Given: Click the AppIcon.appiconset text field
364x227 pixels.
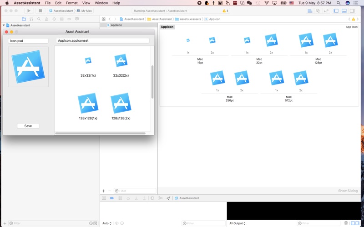Looking at the screenshot, I should [x=102, y=40].
